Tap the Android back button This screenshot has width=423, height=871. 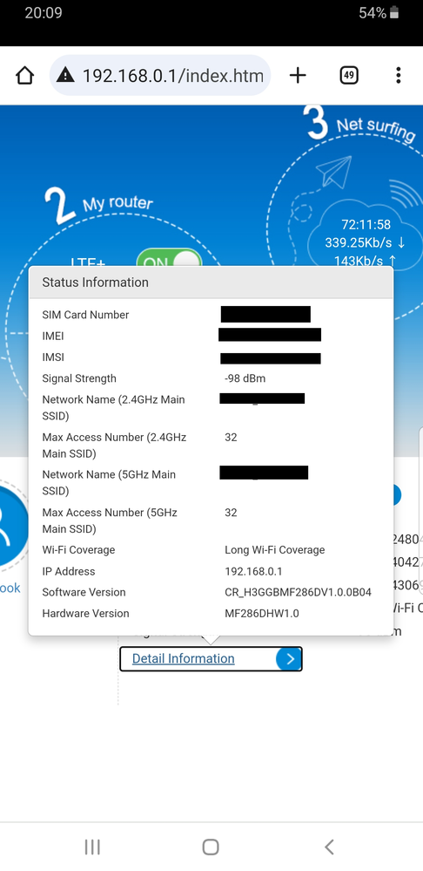(329, 847)
